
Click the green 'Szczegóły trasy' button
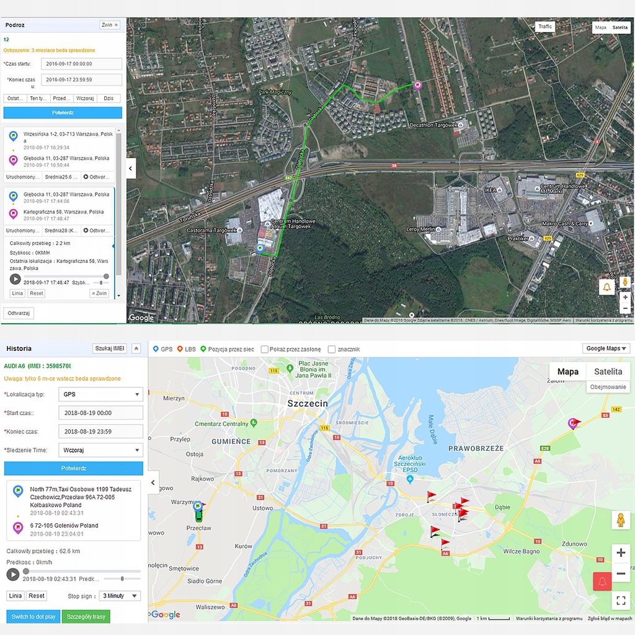click(86, 616)
